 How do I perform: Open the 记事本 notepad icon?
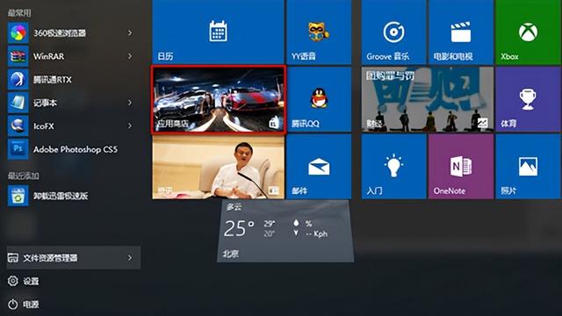point(18,103)
